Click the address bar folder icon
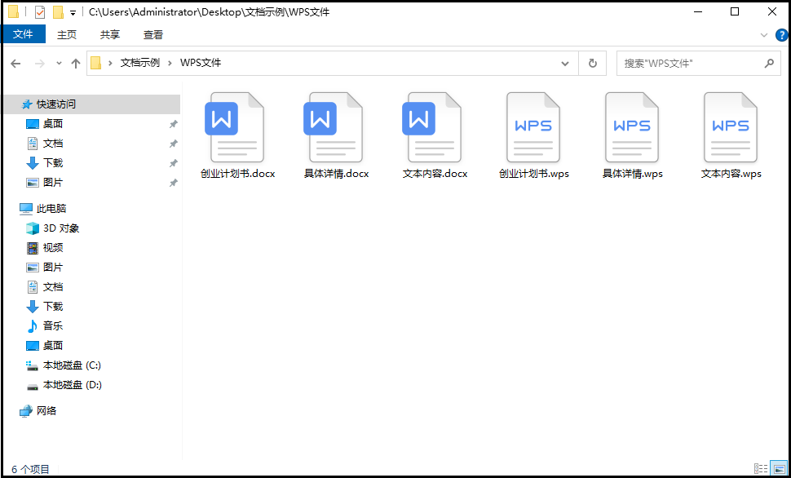Image resolution: width=791 pixels, height=478 pixels. [x=96, y=63]
